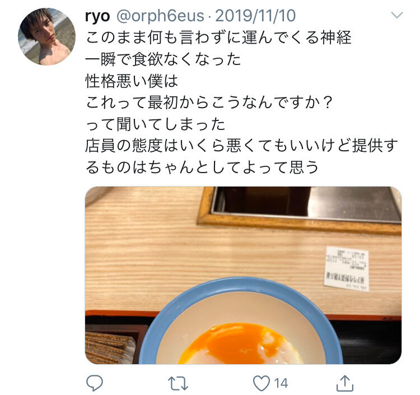Like the tweet with the heart icon
Viewport: 420px width, 395px height.
[262, 383]
